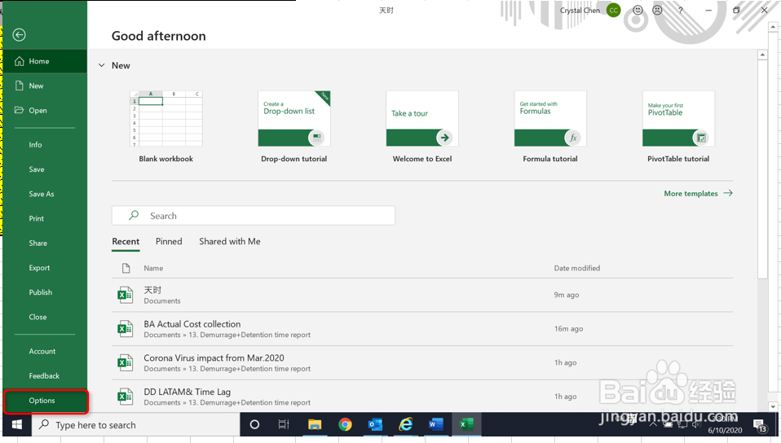
Task: Select New in the backstage menu
Action: (45, 86)
